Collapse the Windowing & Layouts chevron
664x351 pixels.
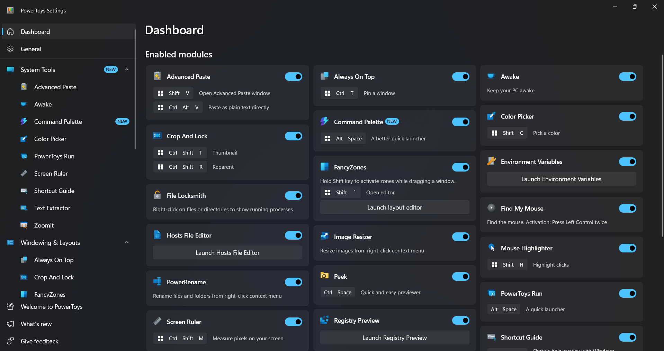click(x=127, y=242)
